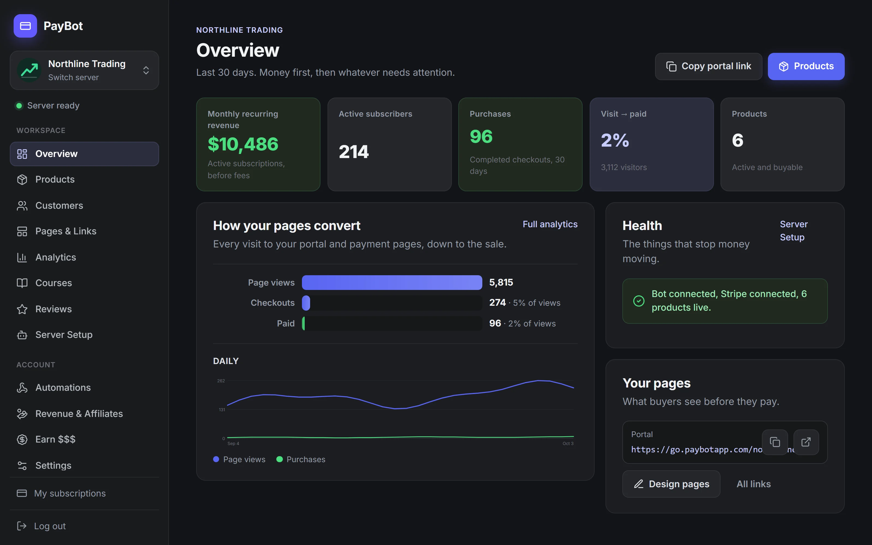Screen dimensions: 872x545
Task: Open Pages & Links in the sidebar
Action: point(84,231)
